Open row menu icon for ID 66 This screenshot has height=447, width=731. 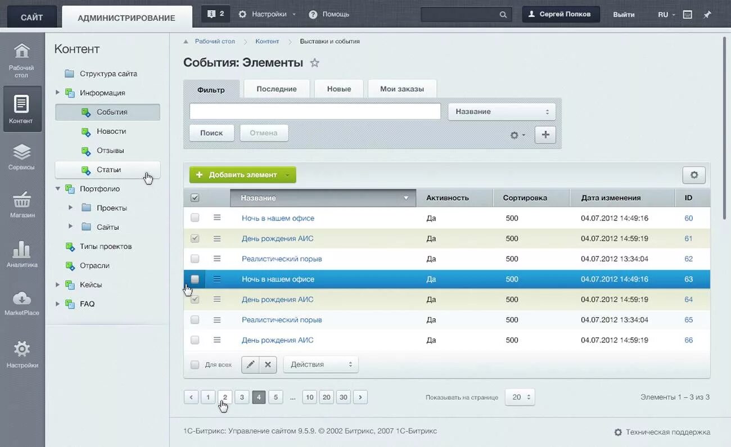(x=217, y=340)
